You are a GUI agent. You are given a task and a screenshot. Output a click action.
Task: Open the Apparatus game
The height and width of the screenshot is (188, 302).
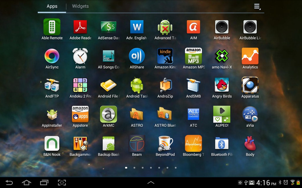click(x=250, y=85)
